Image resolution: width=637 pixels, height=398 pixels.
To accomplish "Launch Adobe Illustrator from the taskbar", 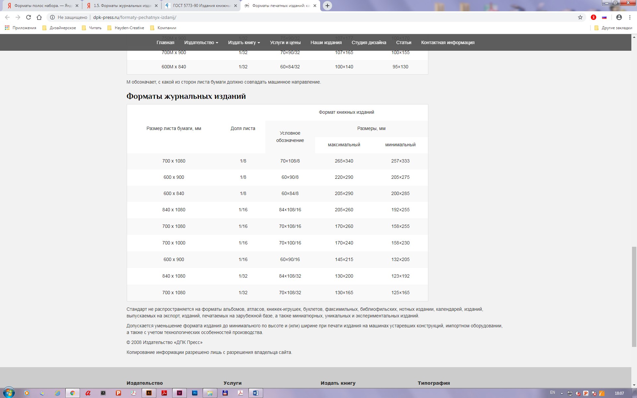I will tap(149, 393).
